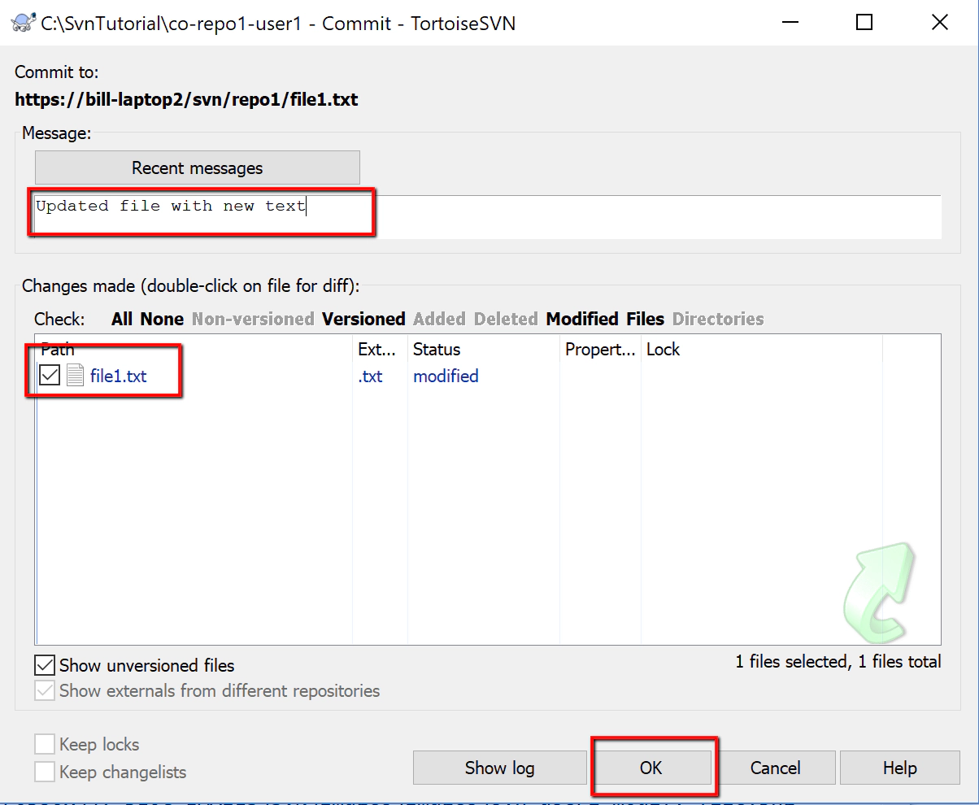979x805 pixels.
Task: Enable the Keep changelists checkbox
Action: tap(45, 772)
